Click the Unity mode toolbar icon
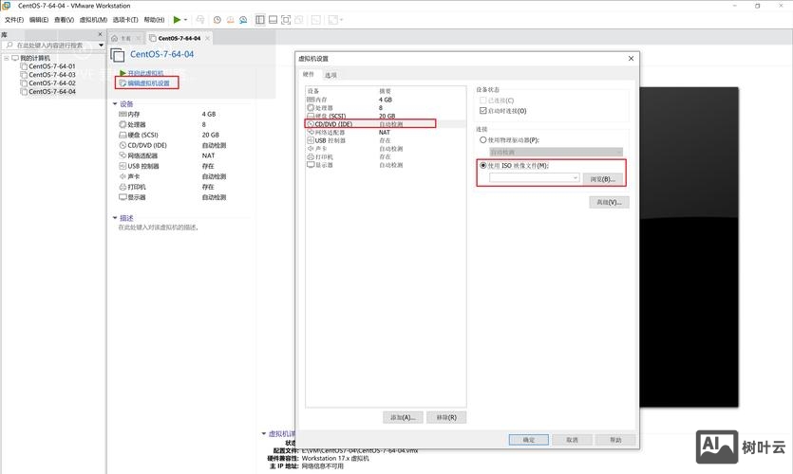793x474 pixels. (299, 20)
